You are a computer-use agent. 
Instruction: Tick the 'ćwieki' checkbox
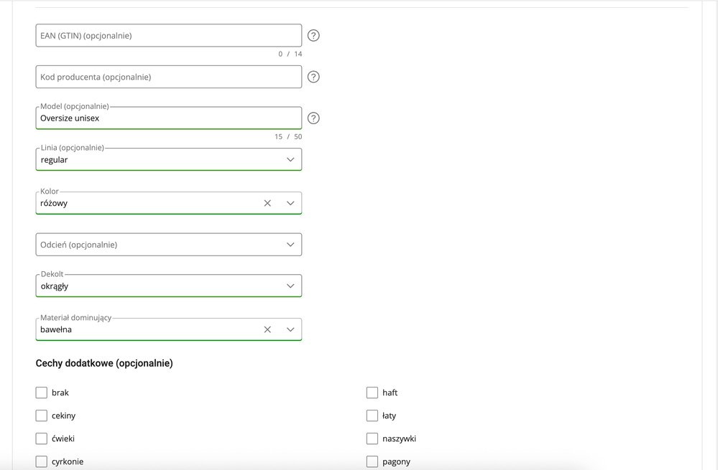point(42,438)
